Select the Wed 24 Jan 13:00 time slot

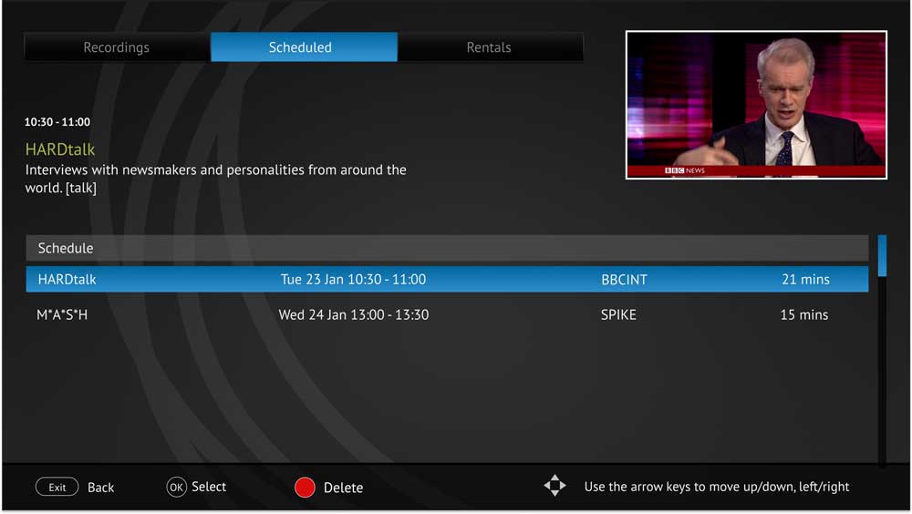[x=353, y=314]
